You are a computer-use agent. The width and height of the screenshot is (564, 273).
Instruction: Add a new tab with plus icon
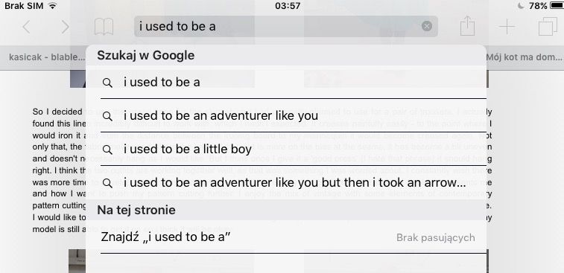pyautogui.click(x=507, y=27)
